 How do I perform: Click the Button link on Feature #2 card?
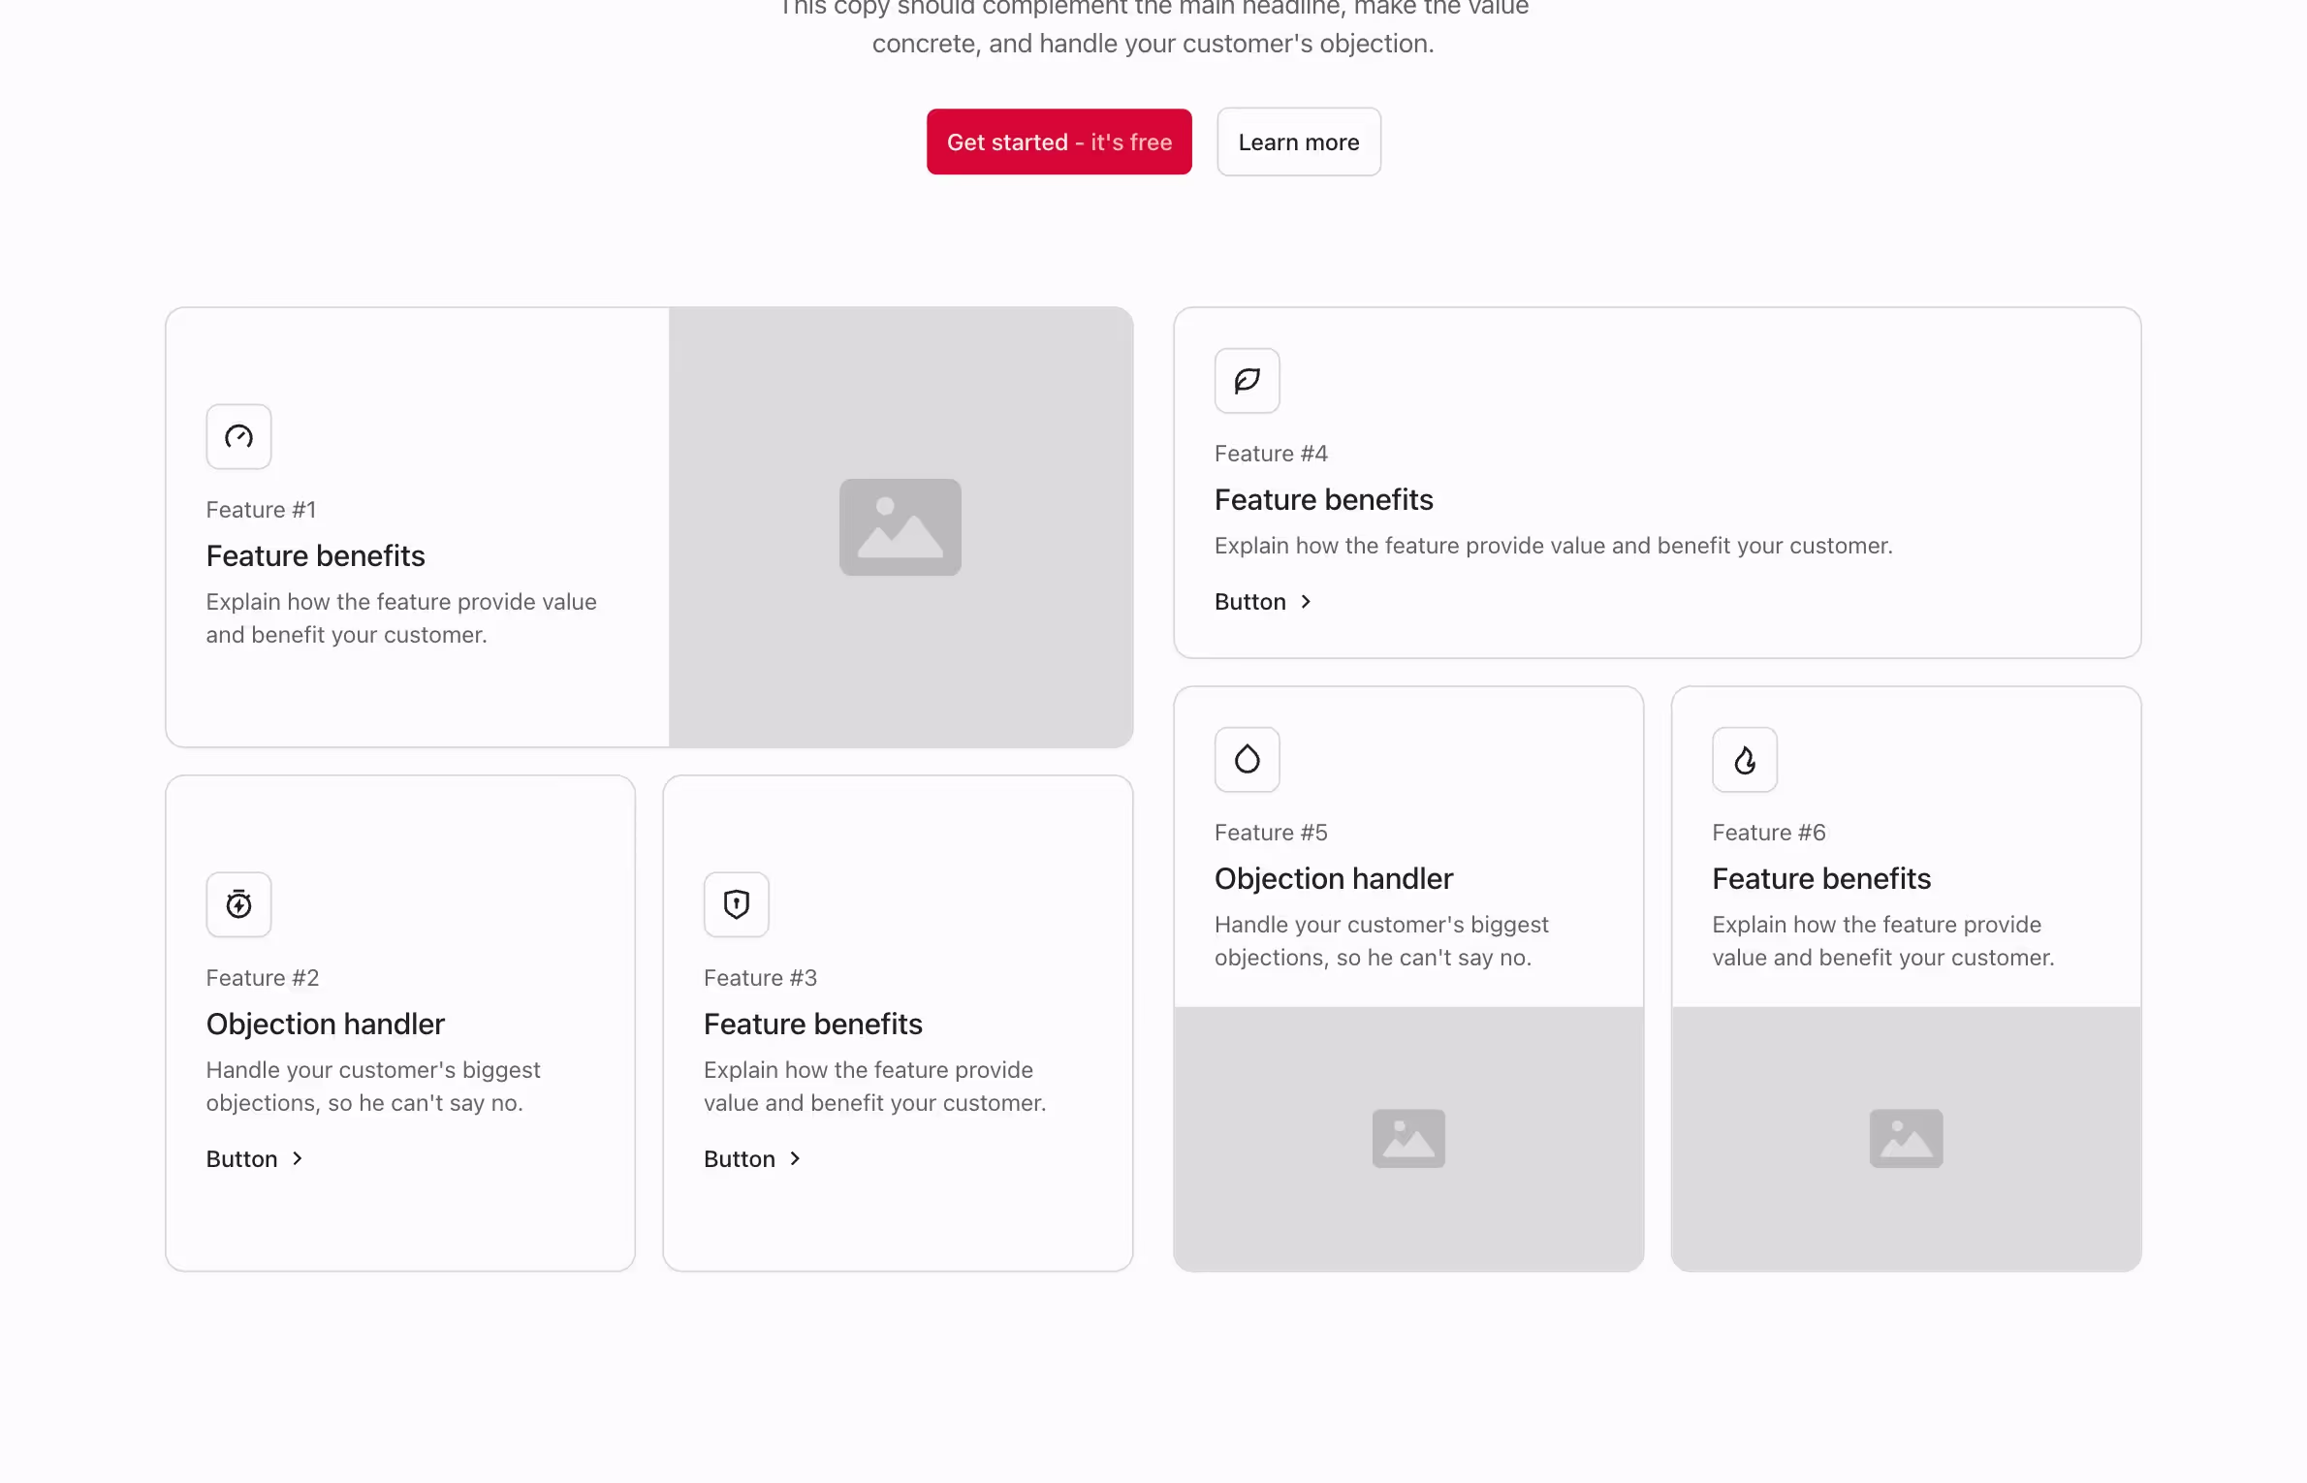coord(240,1158)
